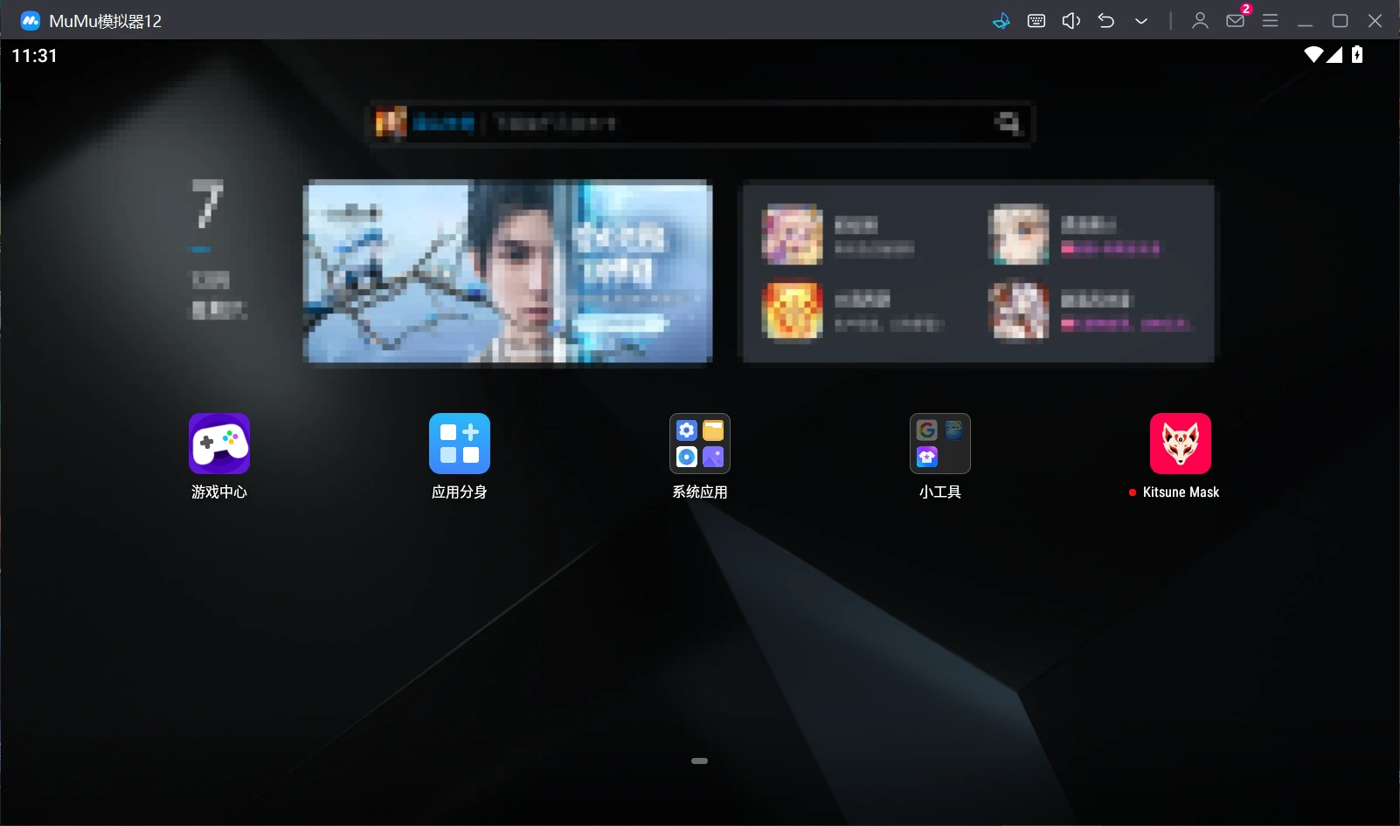The height and width of the screenshot is (826, 1400).
Task: Open the user account profile icon
Action: pyautogui.click(x=1200, y=21)
